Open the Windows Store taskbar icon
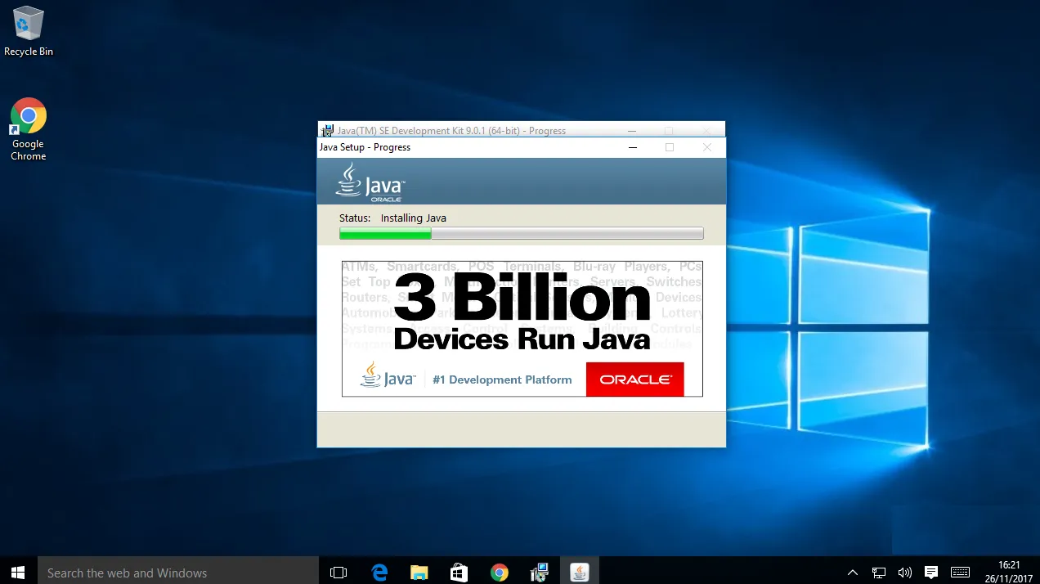The image size is (1040, 584). 459,573
